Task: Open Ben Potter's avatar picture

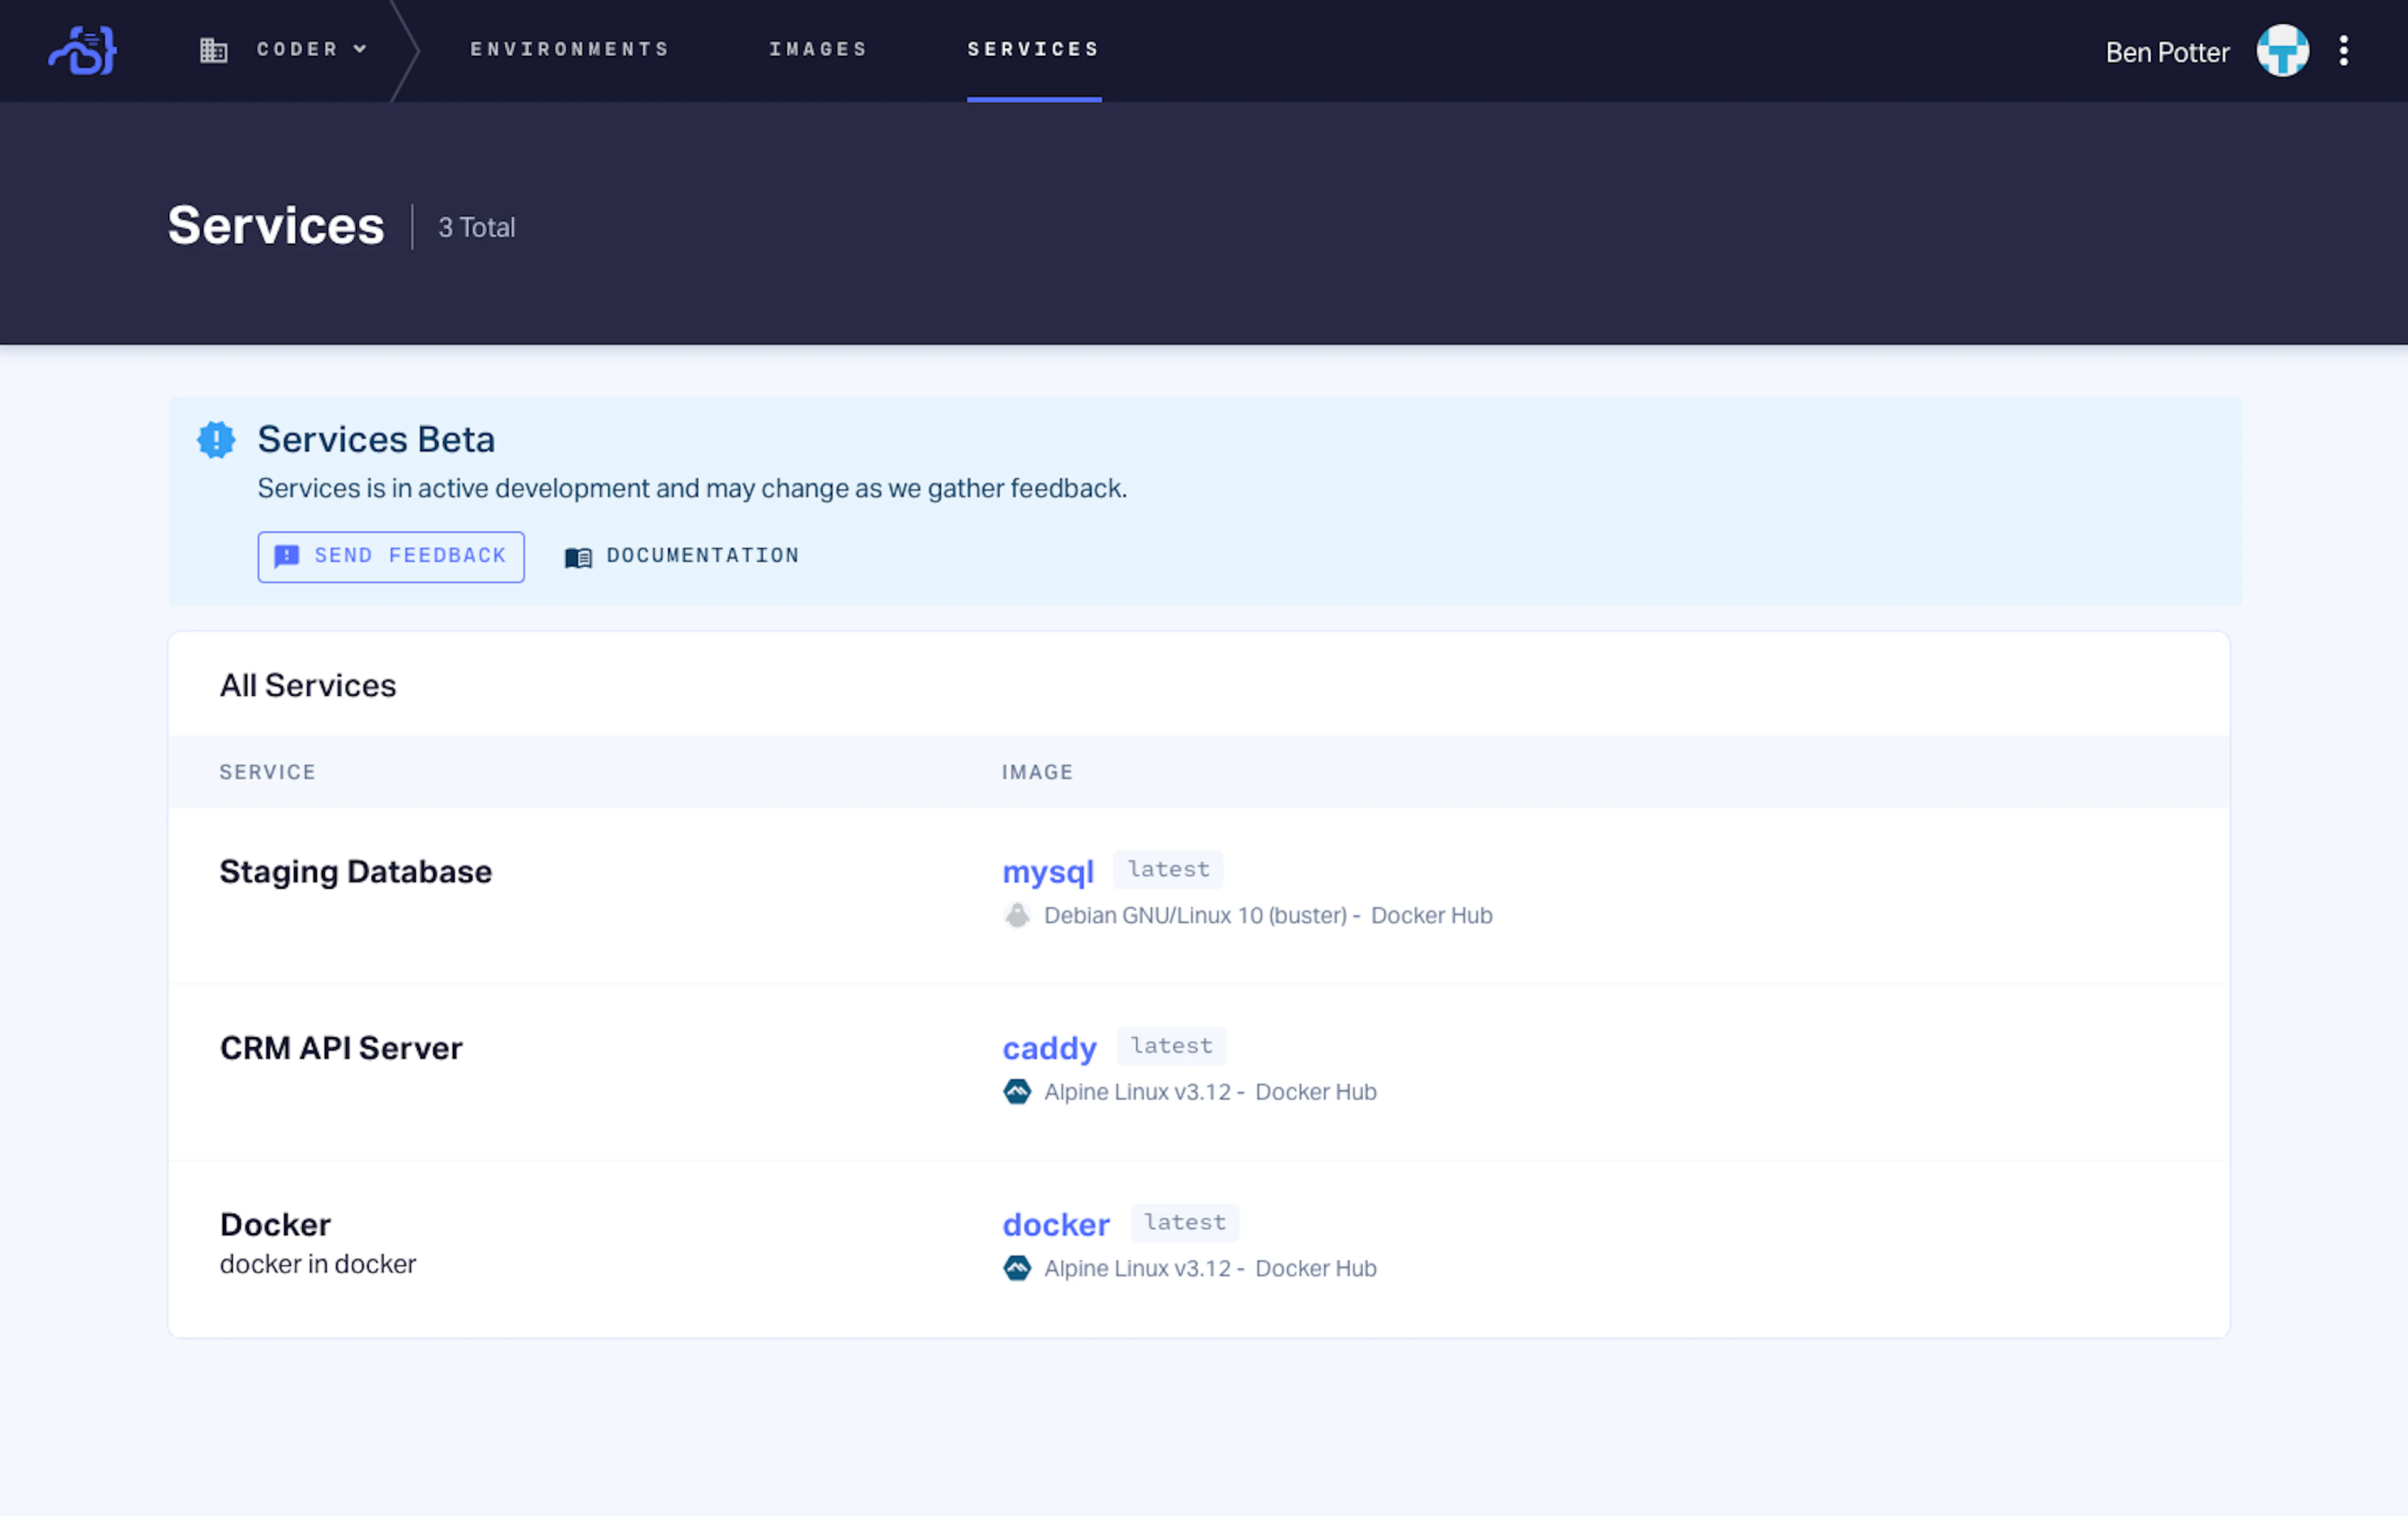Action: pos(2282,51)
